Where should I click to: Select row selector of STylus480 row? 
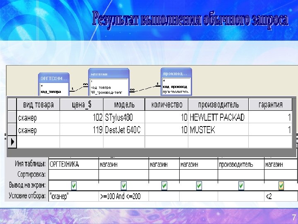point(12,117)
